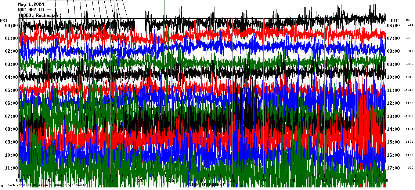Image resolution: width=415 pixels, height=190 pixels.
Task: Click the 05 minute tick on time axis
Action: 49,180
